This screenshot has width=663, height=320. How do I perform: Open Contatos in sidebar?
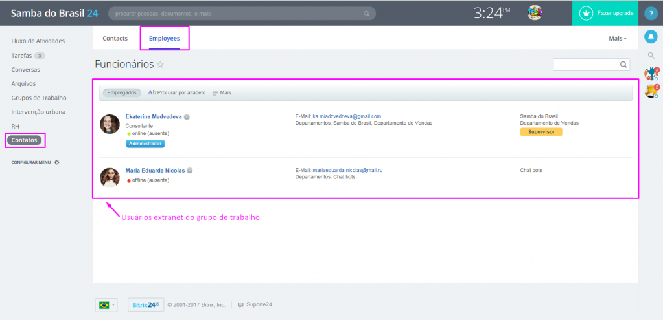[24, 140]
